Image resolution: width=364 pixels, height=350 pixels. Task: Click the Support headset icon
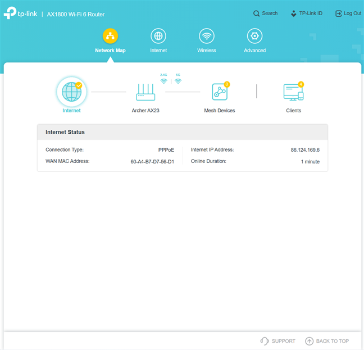pyautogui.click(x=265, y=341)
